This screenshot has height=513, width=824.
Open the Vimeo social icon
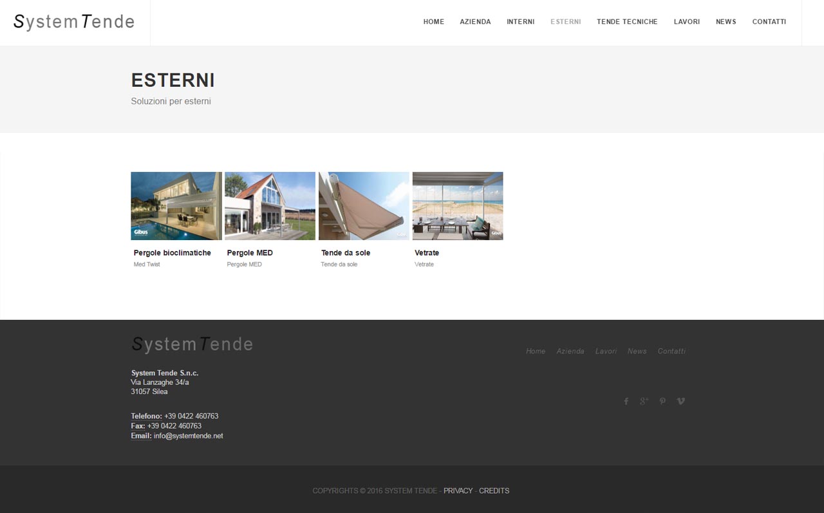[681, 401]
